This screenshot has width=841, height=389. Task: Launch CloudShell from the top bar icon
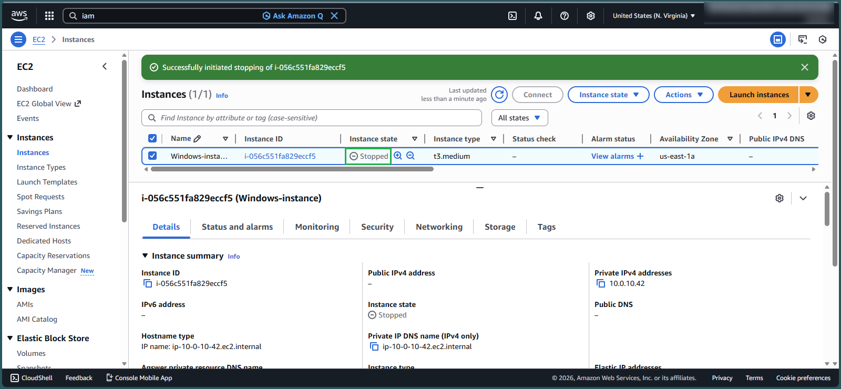tap(512, 16)
